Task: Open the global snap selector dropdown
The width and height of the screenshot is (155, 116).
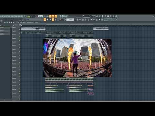Action: point(62,20)
